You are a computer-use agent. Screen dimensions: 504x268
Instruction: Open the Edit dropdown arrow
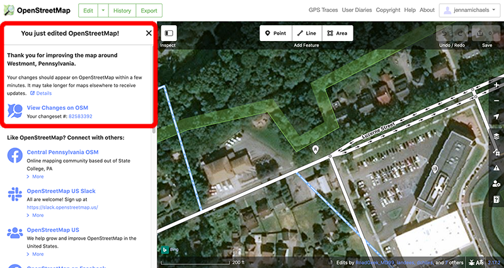[103, 11]
